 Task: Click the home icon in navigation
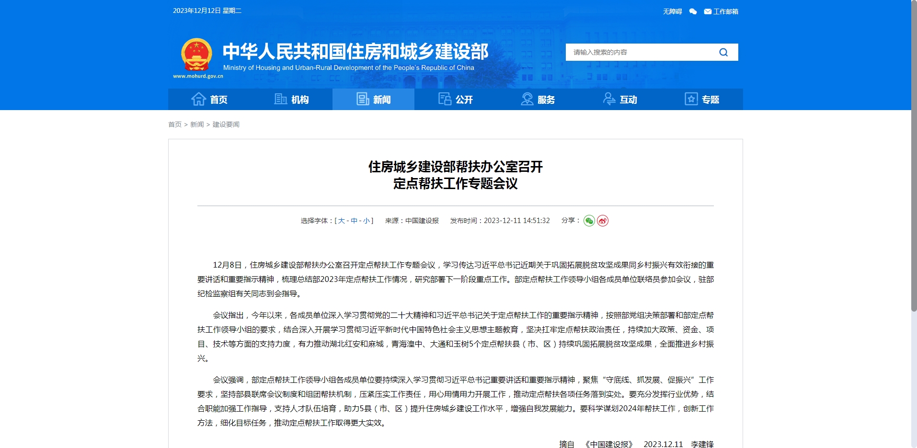[x=198, y=99]
